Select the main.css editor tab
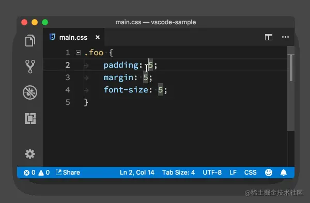310x203 pixels. click(x=74, y=37)
